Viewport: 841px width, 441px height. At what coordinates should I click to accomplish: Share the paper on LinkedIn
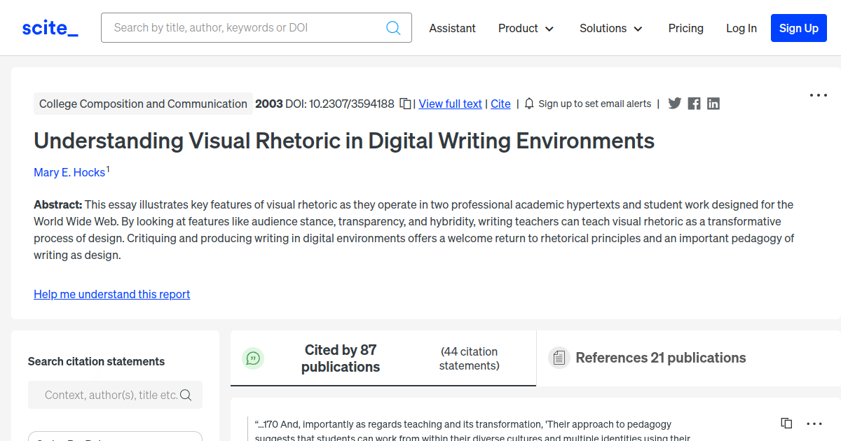[x=713, y=104]
